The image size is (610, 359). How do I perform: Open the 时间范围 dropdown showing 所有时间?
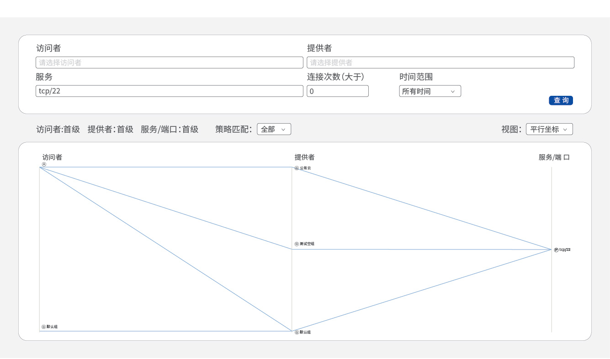click(430, 91)
